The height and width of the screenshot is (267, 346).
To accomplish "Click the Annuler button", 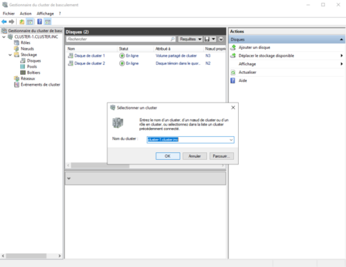I will pyautogui.click(x=194, y=156).
